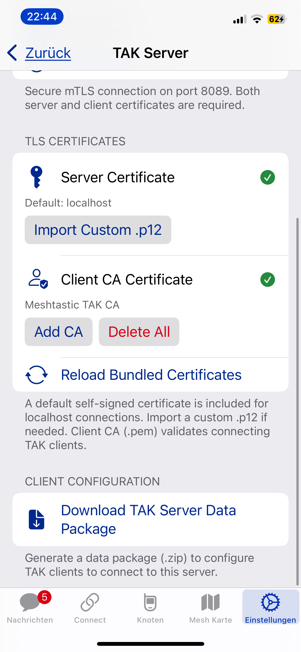Tap the back chevron arrow icon
301x652 pixels.
click(12, 53)
